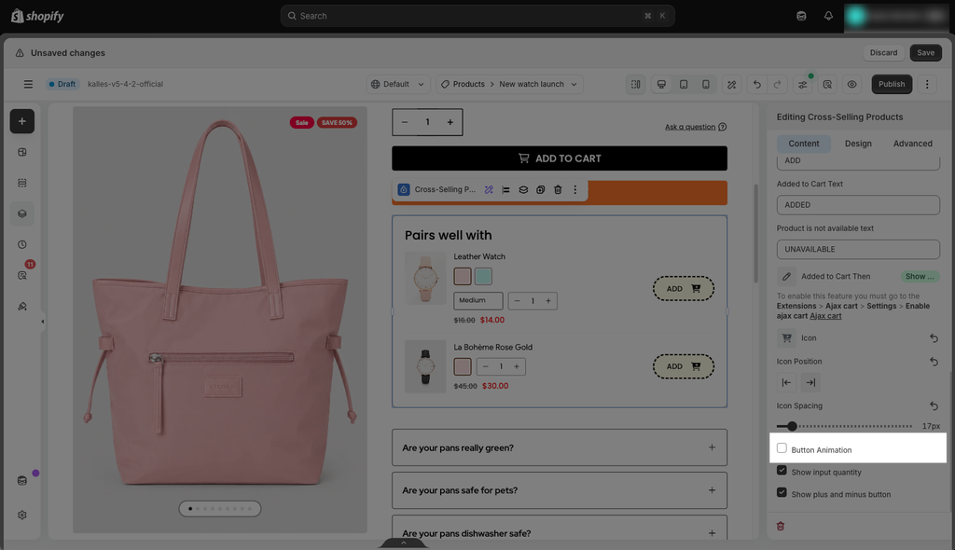Image resolution: width=955 pixels, height=550 pixels.
Task: Switch to desktop preview device
Action: (x=661, y=84)
